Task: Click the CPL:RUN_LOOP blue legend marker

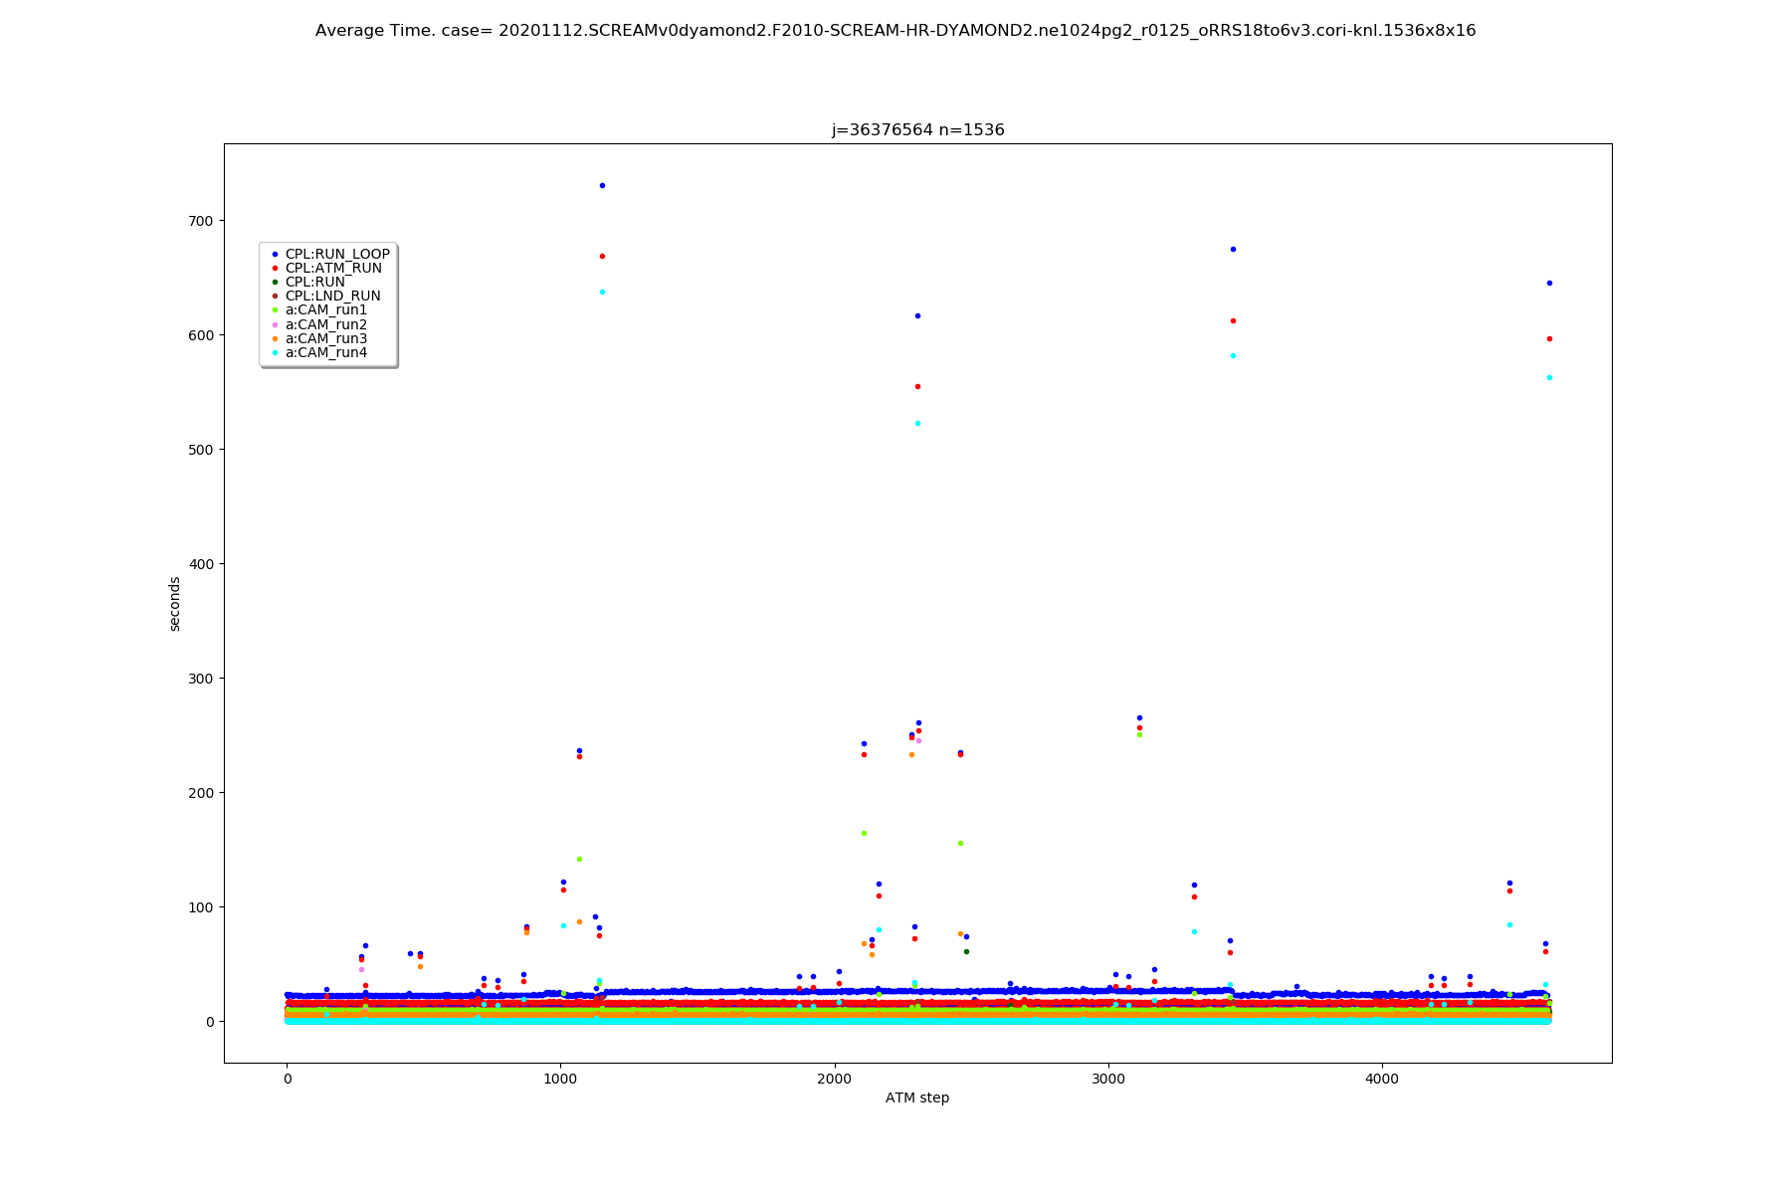Action: pyautogui.click(x=276, y=255)
